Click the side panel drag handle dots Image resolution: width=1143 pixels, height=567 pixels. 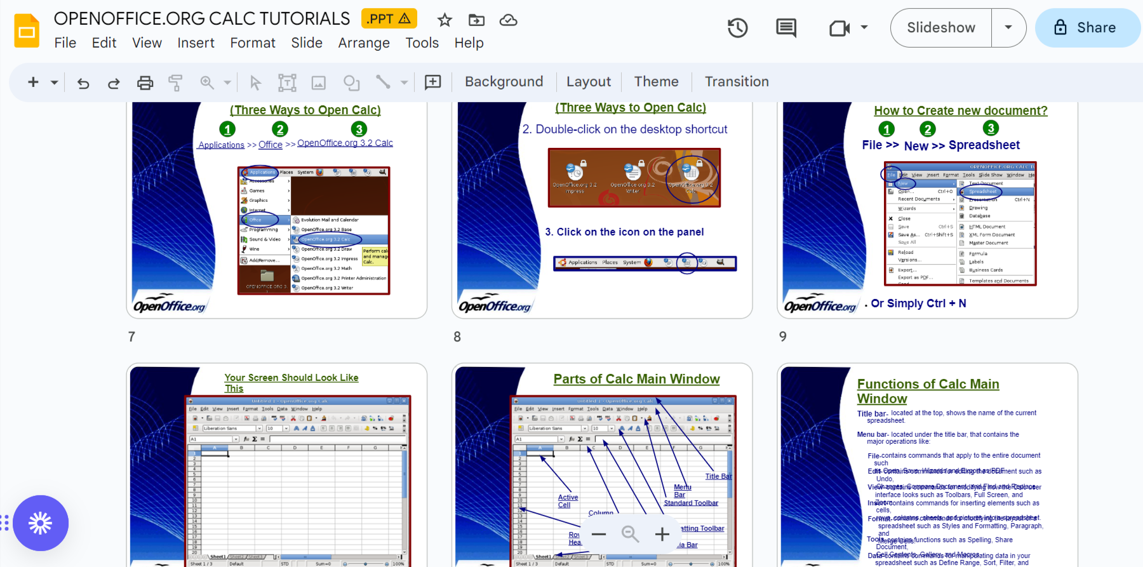click(5, 523)
